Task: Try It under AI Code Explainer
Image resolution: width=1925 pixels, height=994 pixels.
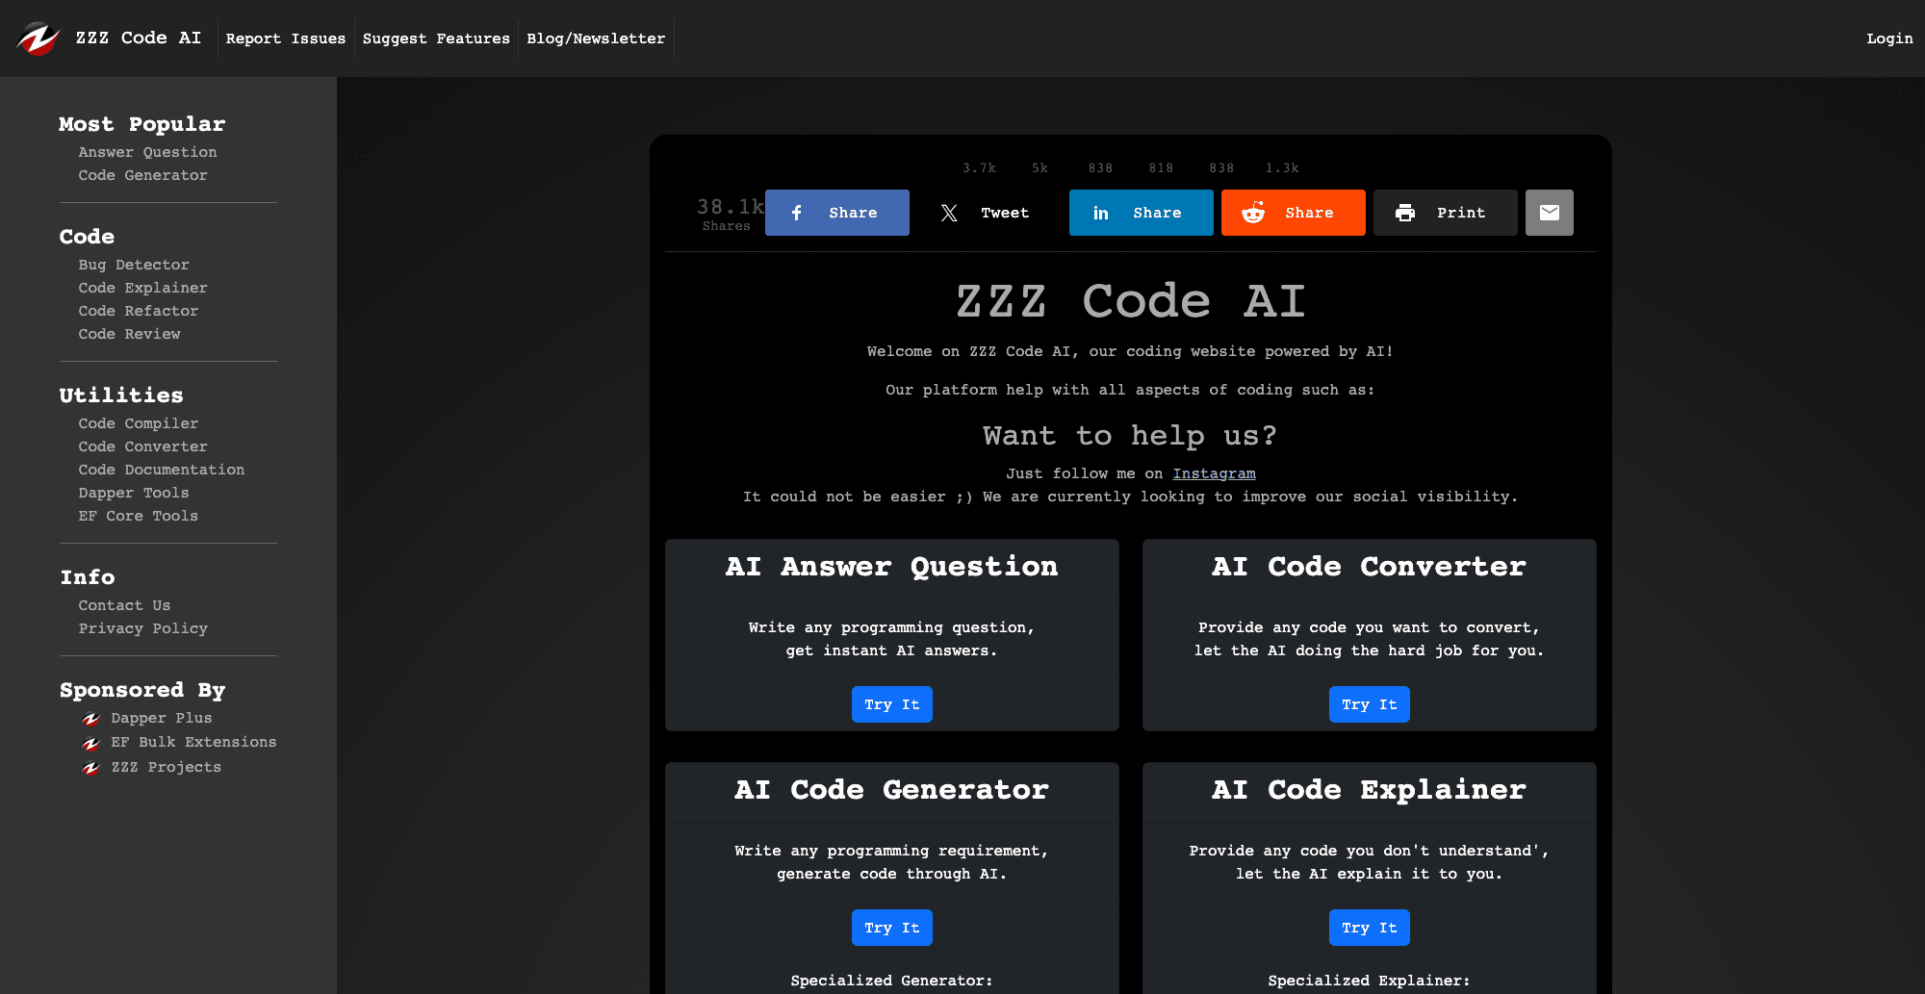Action: click(1370, 928)
